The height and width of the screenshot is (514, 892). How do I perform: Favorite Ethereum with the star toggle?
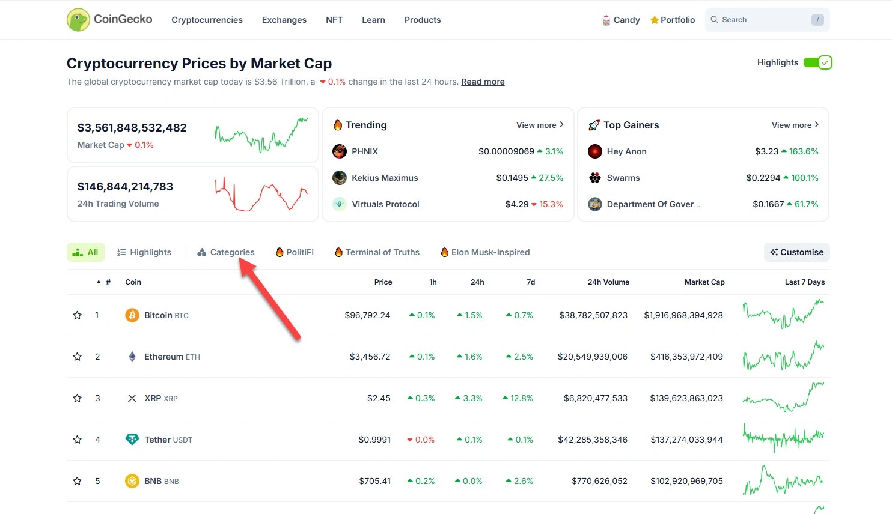tap(77, 357)
